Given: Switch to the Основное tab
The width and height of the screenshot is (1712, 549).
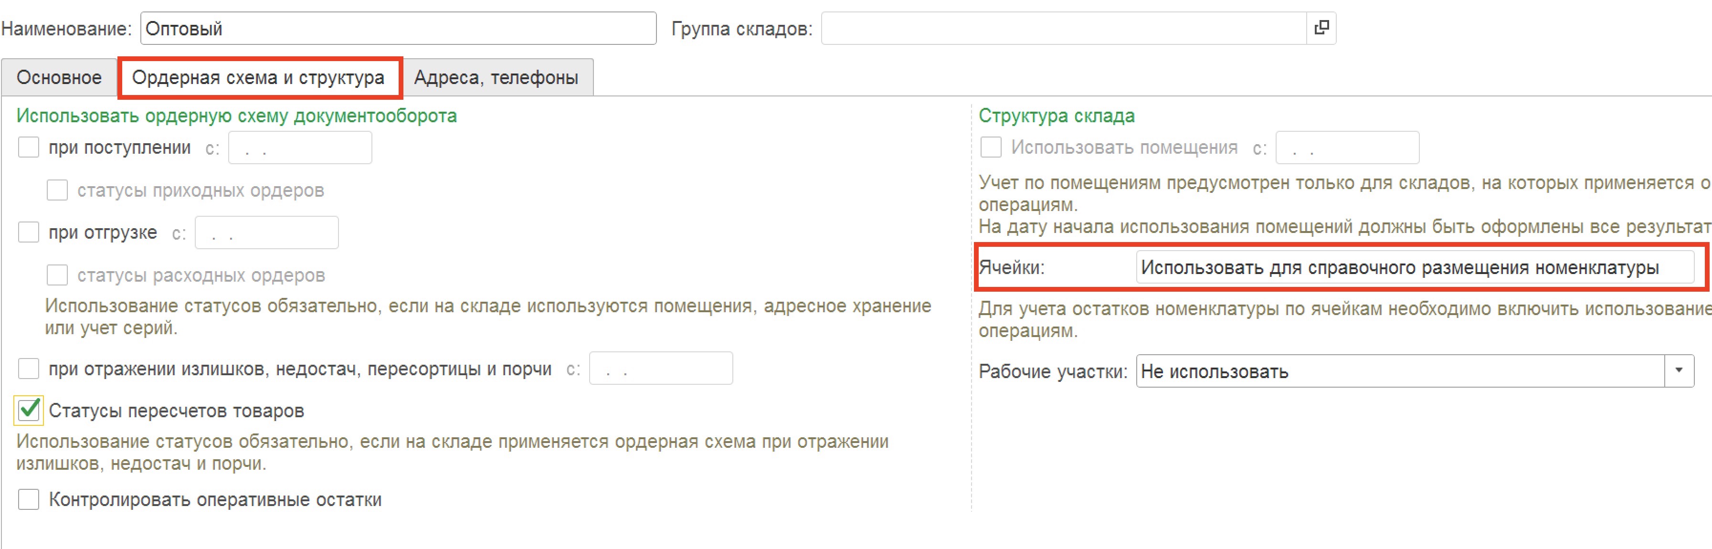Looking at the screenshot, I should click(59, 78).
